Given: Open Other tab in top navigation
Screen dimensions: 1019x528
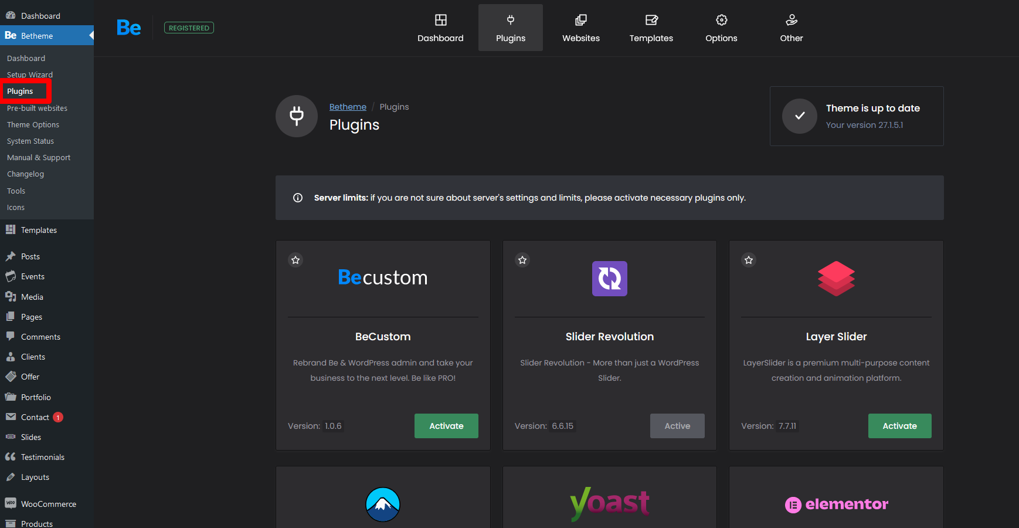Looking at the screenshot, I should [x=792, y=28].
